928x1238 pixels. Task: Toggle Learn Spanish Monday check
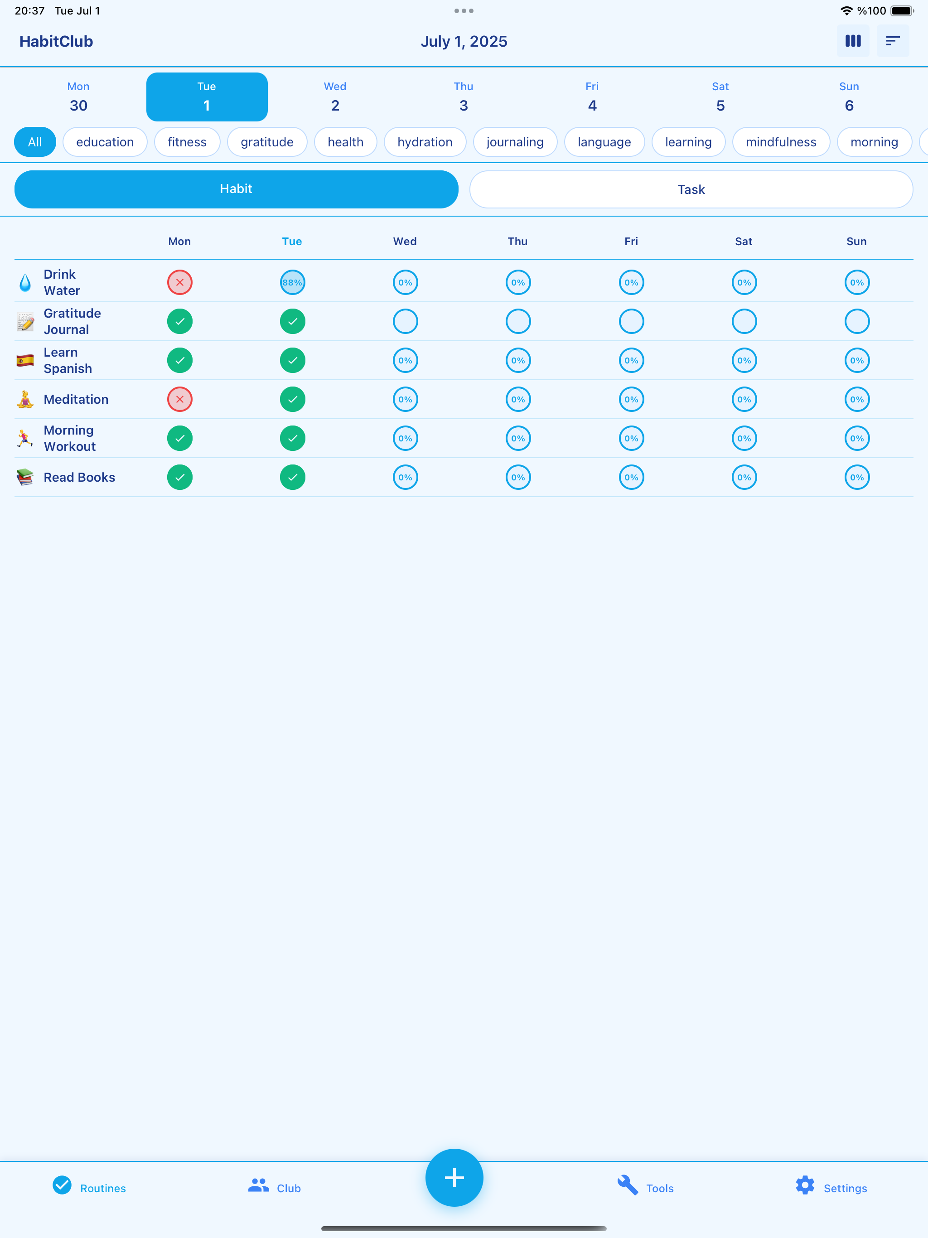180,360
